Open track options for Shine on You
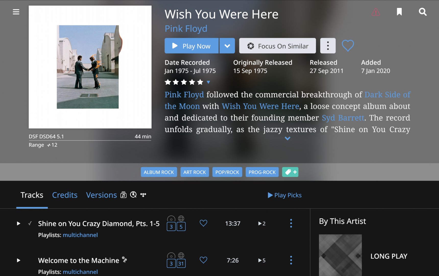This screenshot has width=439, height=276. pos(291,223)
